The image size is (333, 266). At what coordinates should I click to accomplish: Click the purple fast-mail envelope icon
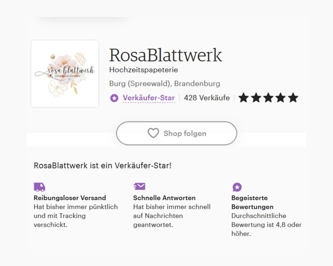[139, 186]
